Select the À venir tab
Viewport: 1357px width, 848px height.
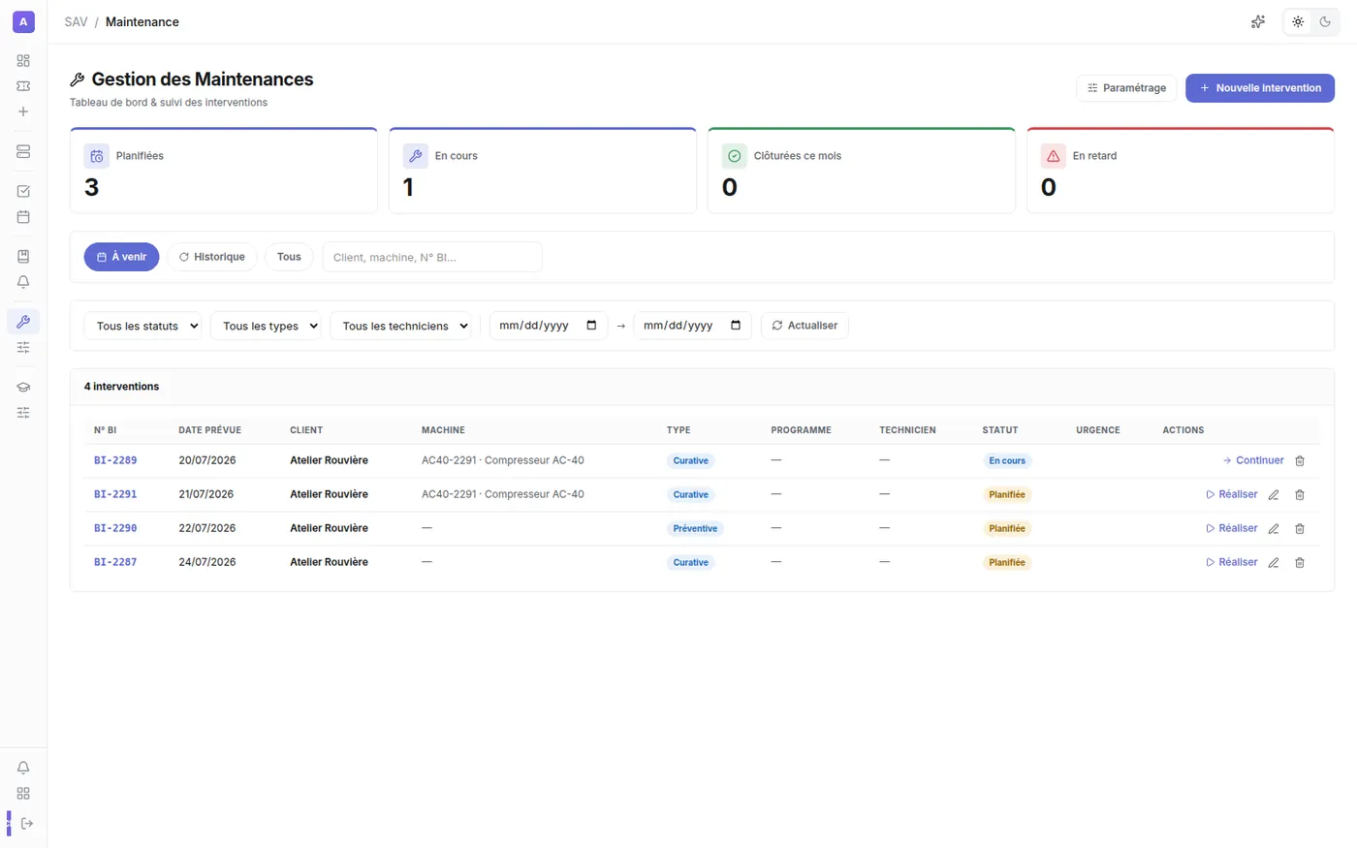(121, 257)
